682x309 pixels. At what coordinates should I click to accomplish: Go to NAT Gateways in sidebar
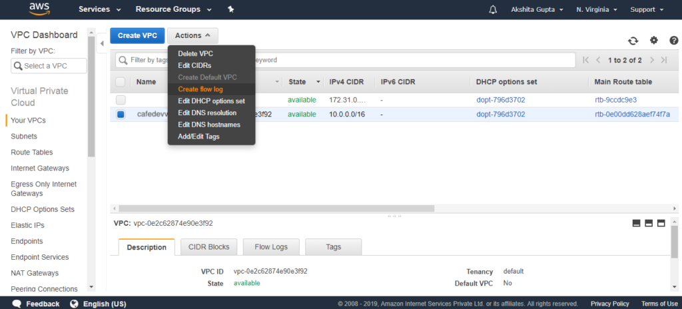[x=35, y=273]
